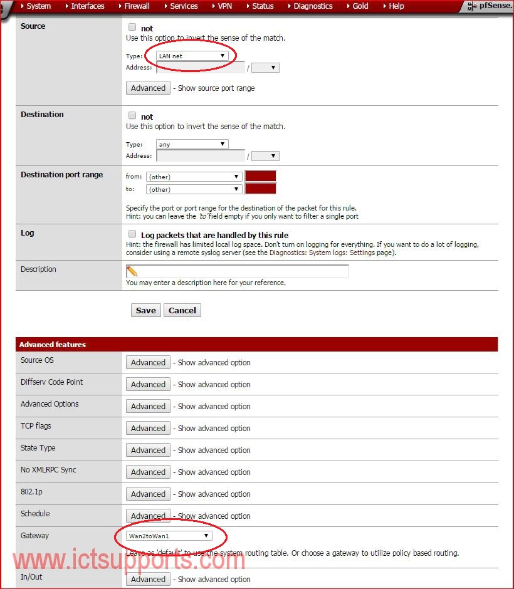The width and height of the screenshot is (514, 589).
Task: Show advanced option for State Type
Action: (x=148, y=450)
